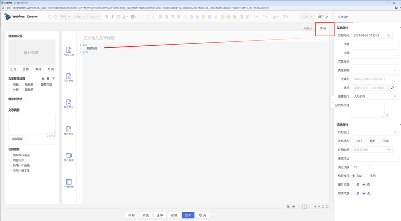Click the underlined A icon in 文章标题设置

pyautogui.click(x=43, y=78)
